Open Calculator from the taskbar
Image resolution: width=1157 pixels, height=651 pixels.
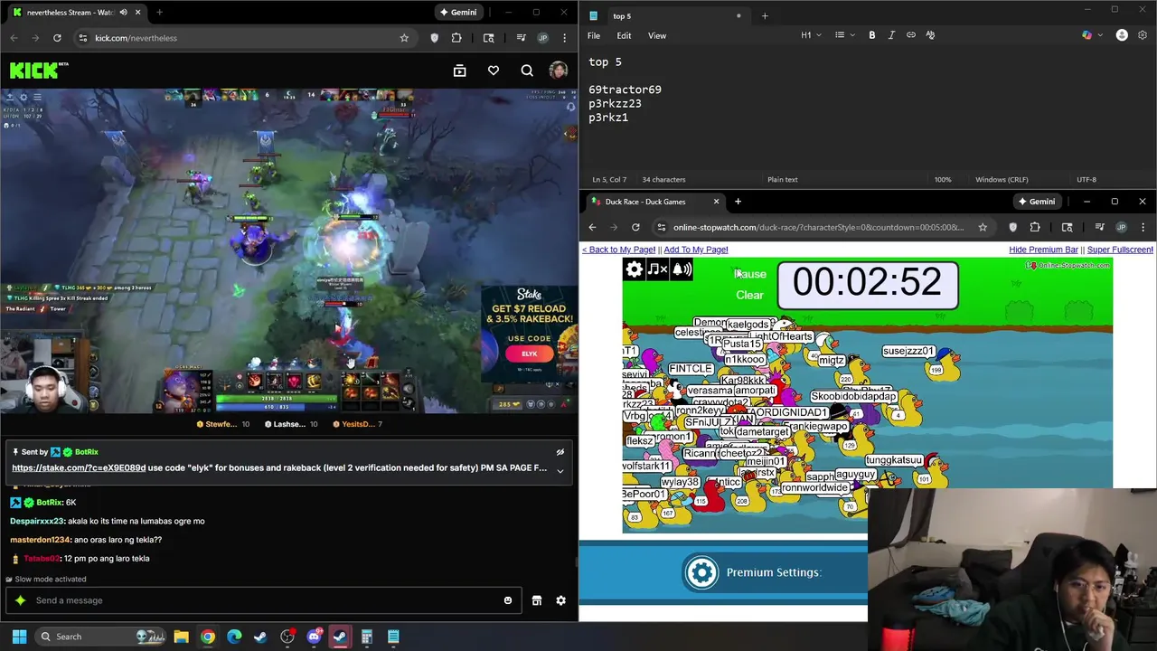tap(367, 637)
